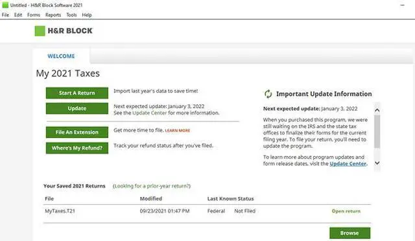
Task: Open the Tools menu
Action: [x=71, y=15]
